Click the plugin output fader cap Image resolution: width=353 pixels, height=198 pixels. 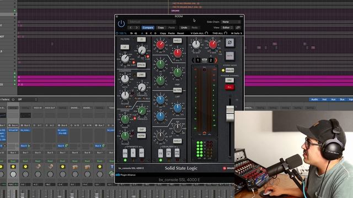coord(230,114)
